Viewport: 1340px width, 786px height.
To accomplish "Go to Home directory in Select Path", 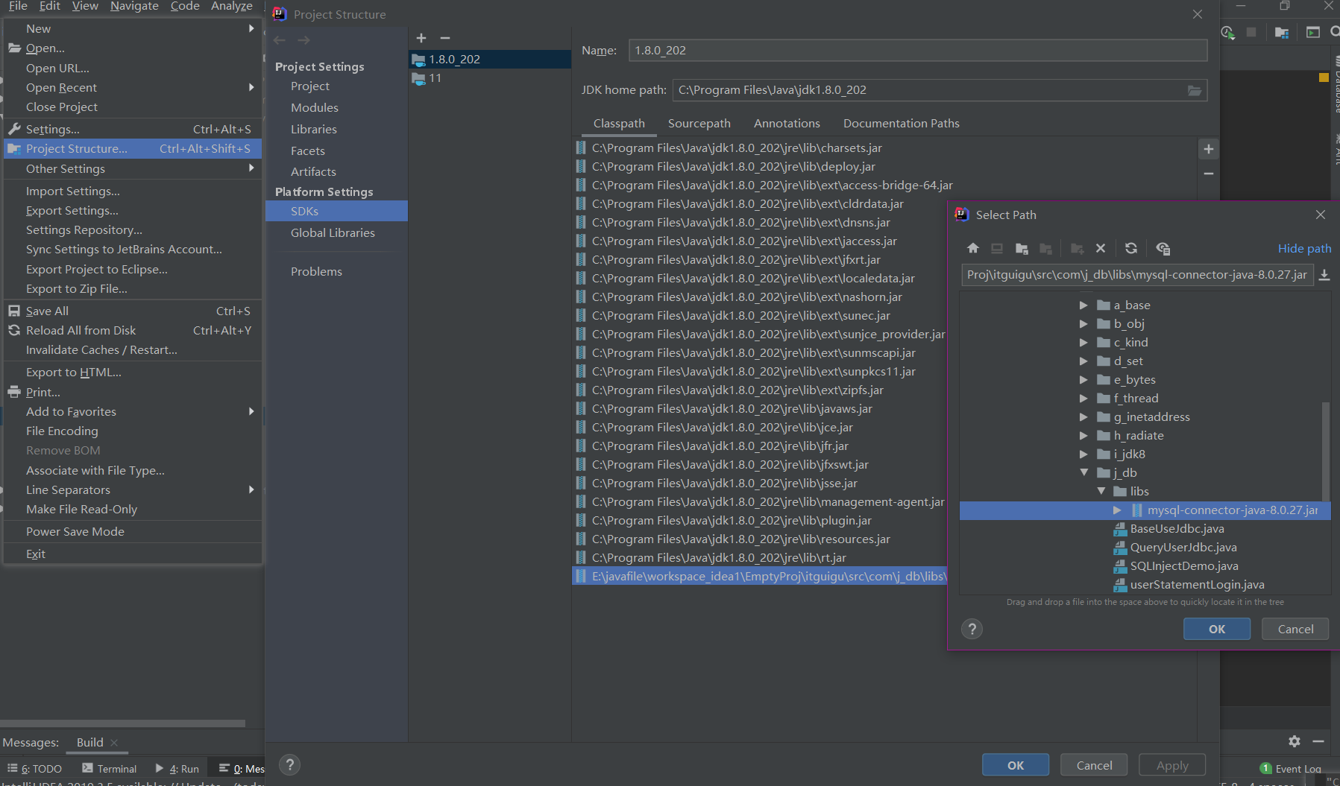I will (973, 248).
